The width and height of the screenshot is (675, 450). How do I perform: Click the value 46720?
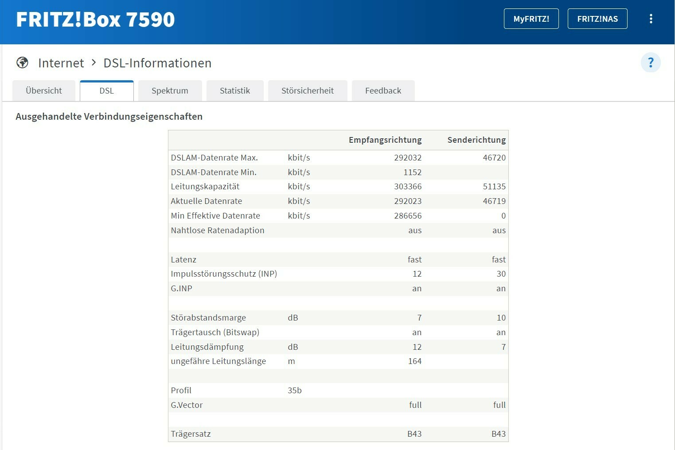click(494, 158)
